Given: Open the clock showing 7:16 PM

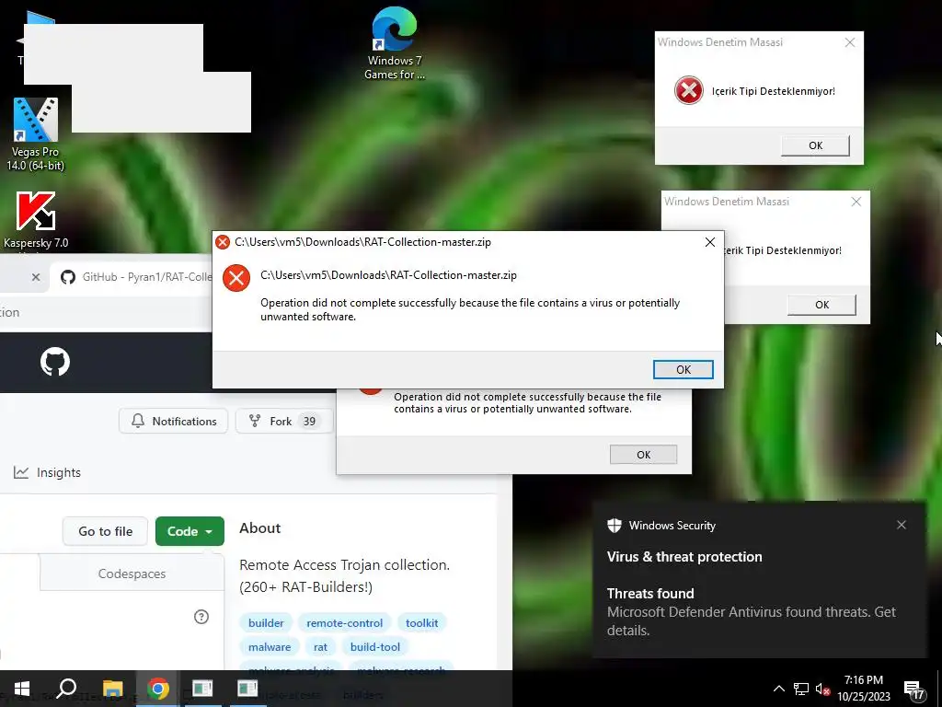Looking at the screenshot, I should 863,689.
